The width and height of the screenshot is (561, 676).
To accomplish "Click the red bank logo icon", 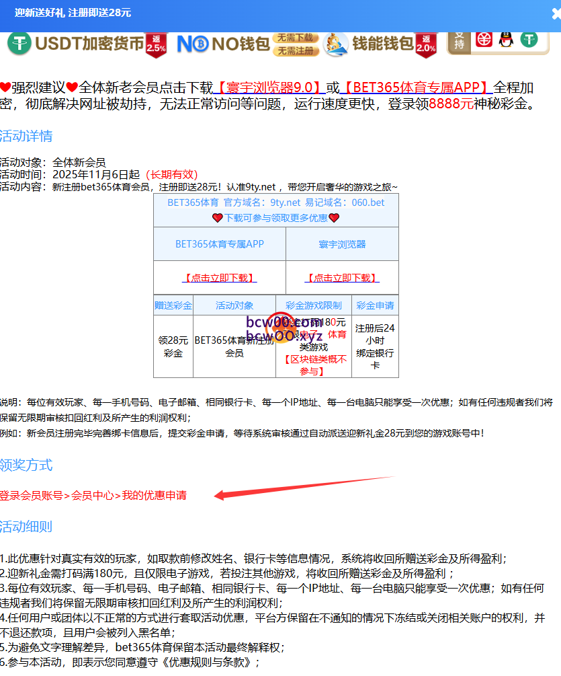I will coord(484,40).
